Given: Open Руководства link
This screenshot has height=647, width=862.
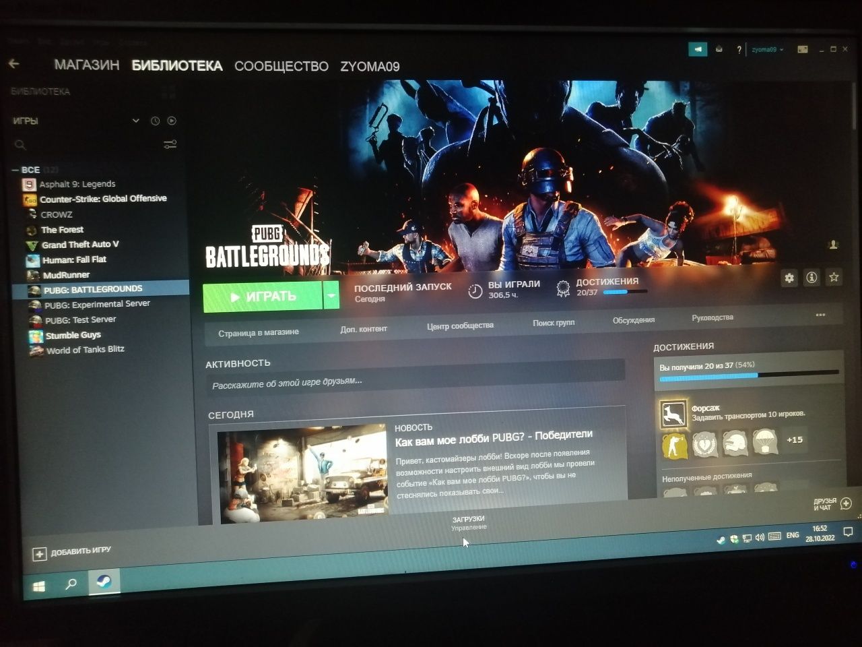Looking at the screenshot, I should pos(712,317).
